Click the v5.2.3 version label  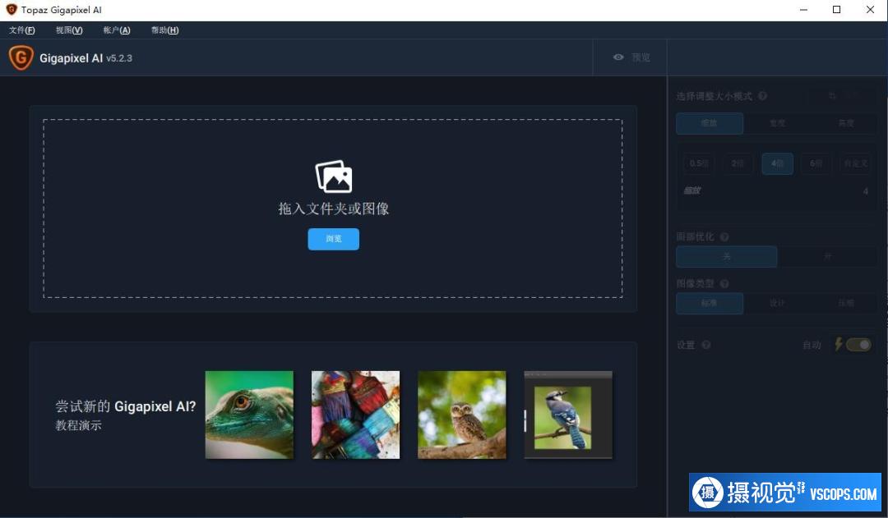(119, 58)
